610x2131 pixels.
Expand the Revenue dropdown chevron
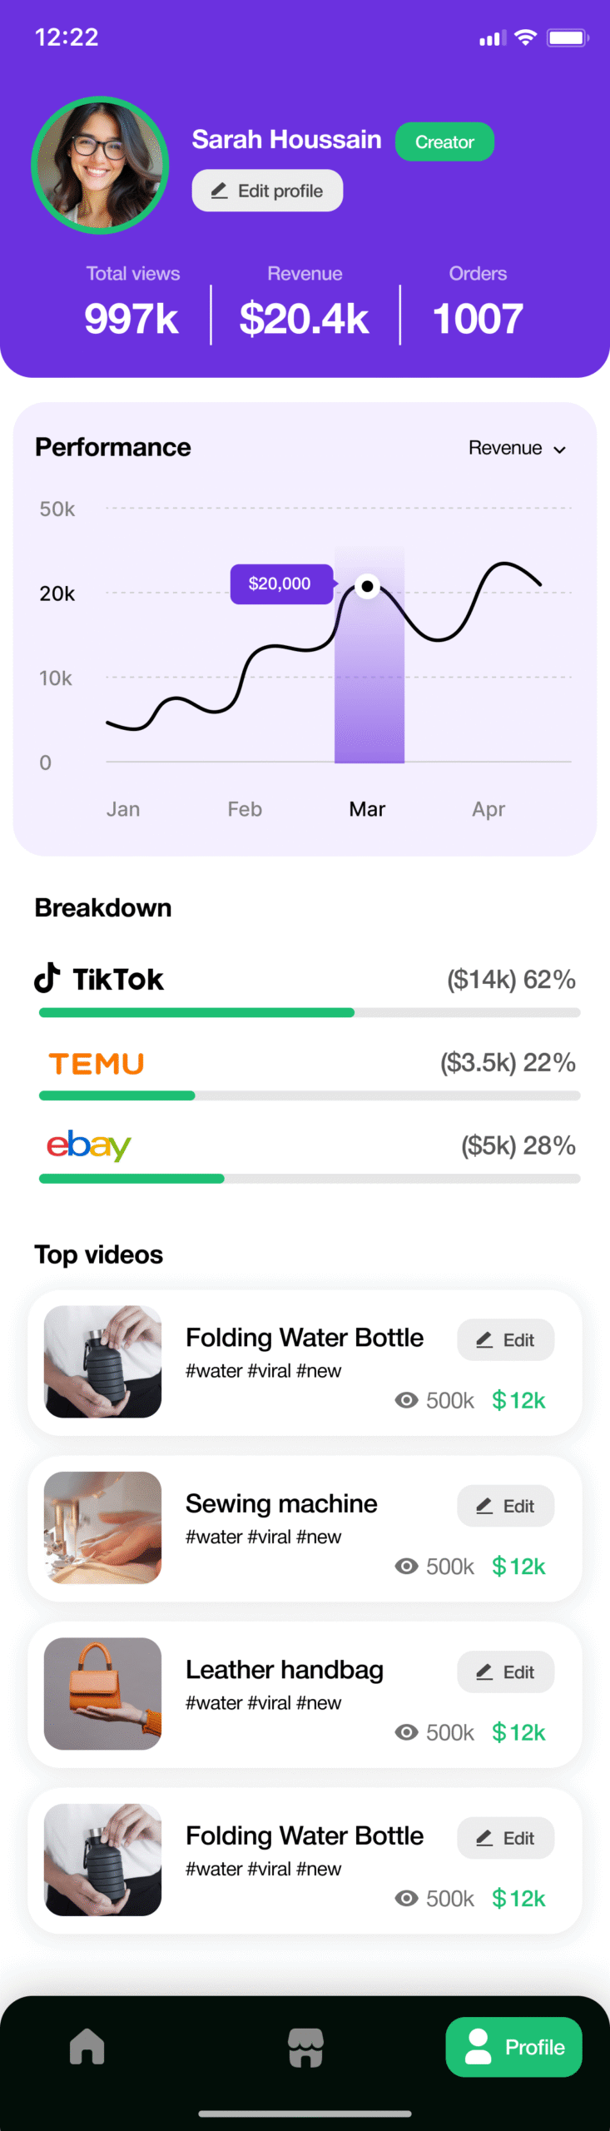coord(560,450)
